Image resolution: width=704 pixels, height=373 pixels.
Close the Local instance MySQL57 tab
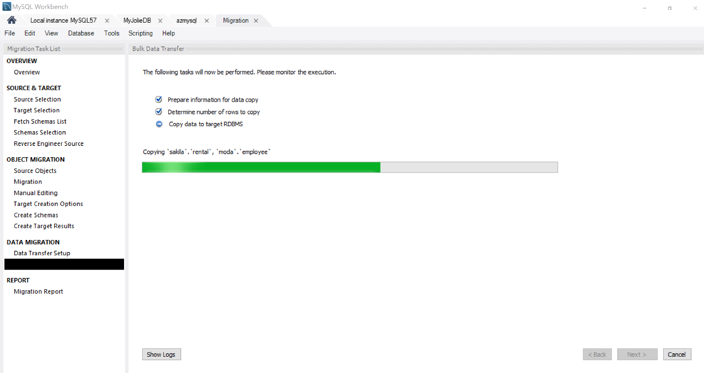click(x=107, y=21)
